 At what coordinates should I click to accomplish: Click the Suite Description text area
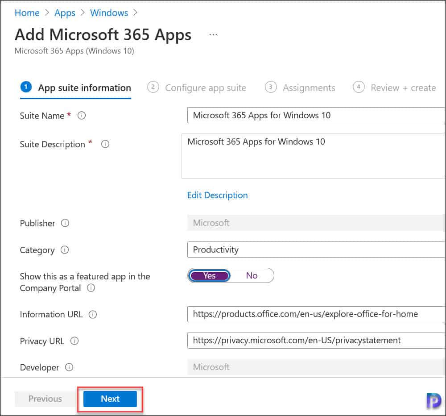coord(314,156)
